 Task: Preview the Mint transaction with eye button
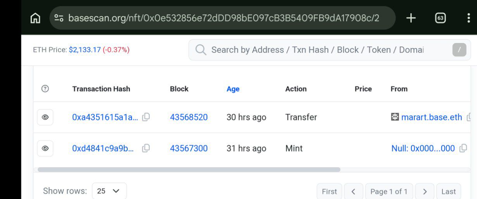coord(45,148)
